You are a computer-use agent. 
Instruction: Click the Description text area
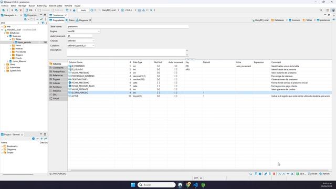pos(127,52)
